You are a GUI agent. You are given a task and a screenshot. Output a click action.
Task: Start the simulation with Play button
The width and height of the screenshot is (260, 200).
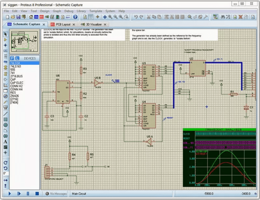coord(10,194)
